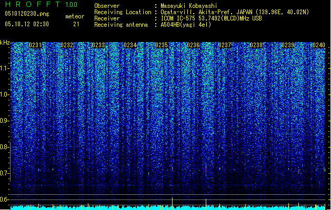Click the 0.7 kHz axis label
This screenshot has width=331, height=210.
coord(4,173)
